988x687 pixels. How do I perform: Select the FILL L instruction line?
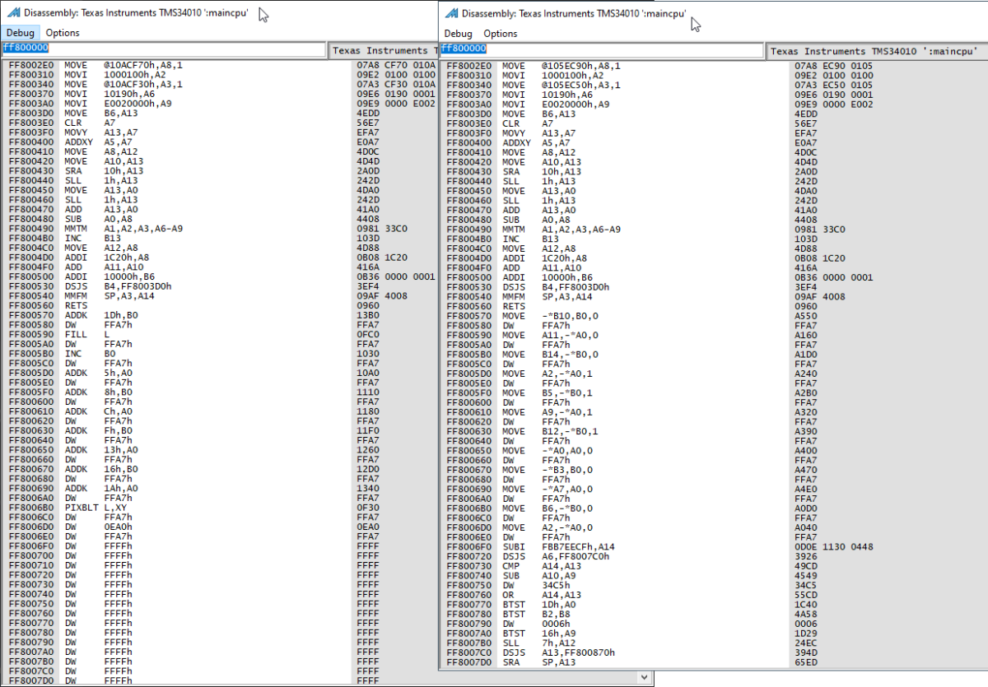click(x=87, y=333)
